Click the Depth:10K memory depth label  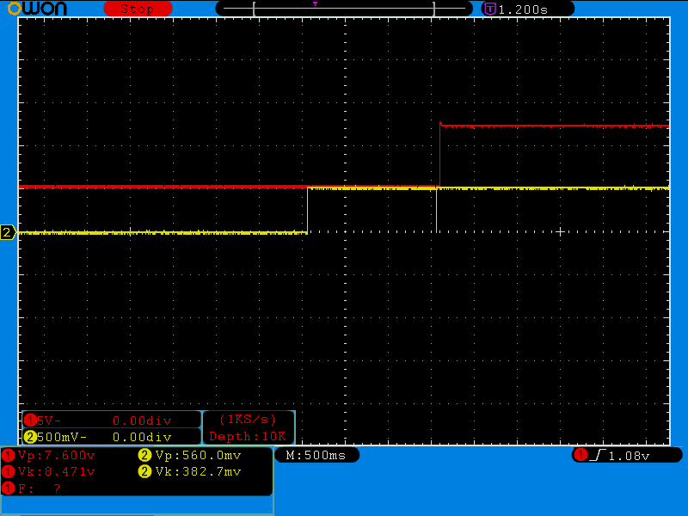click(249, 437)
